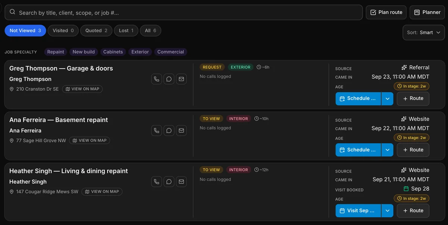The height and width of the screenshot is (225, 448).
Task: Email Ana Ferreira via envelope icon
Action: coord(181,131)
